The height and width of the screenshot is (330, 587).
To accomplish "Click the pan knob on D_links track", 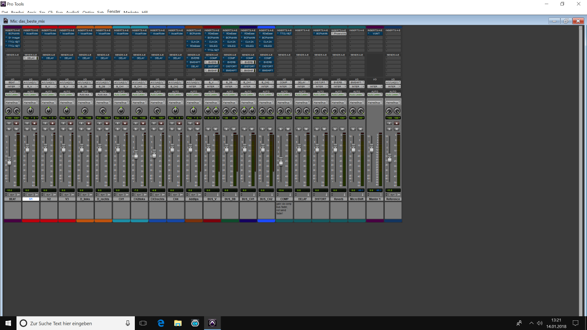I will (85, 111).
